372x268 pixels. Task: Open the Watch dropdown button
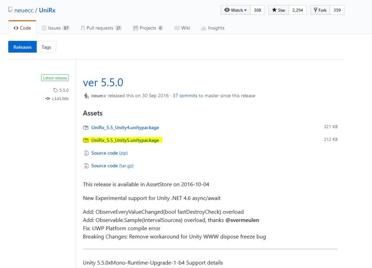(x=235, y=10)
